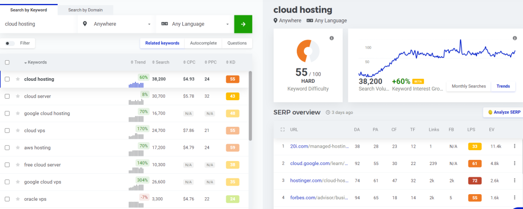Viewport: 523px width, 209px height.
Task: Check the aws hosting row checkbox
Action: 7,148
